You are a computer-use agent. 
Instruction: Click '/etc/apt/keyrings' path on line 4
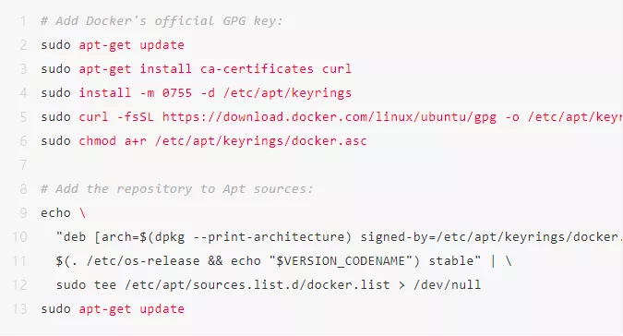pos(287,93)
